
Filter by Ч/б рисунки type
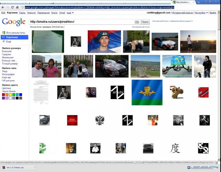(x=8, y=80)
